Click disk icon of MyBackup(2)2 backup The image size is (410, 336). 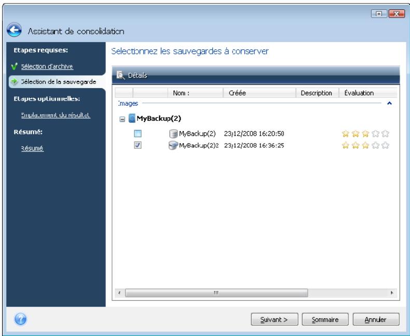click(x=173, y=145)
